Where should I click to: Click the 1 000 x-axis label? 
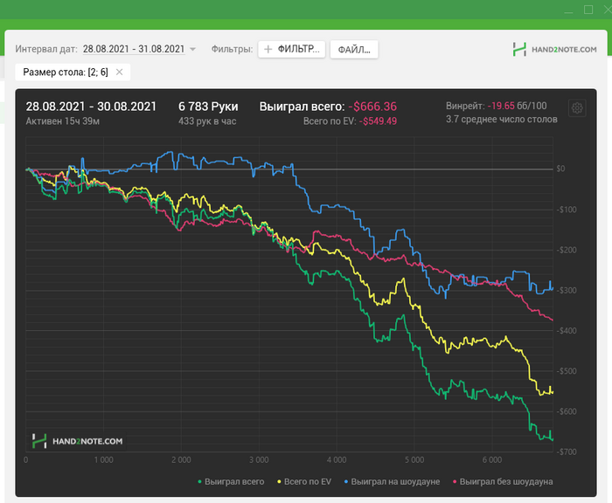103,459
